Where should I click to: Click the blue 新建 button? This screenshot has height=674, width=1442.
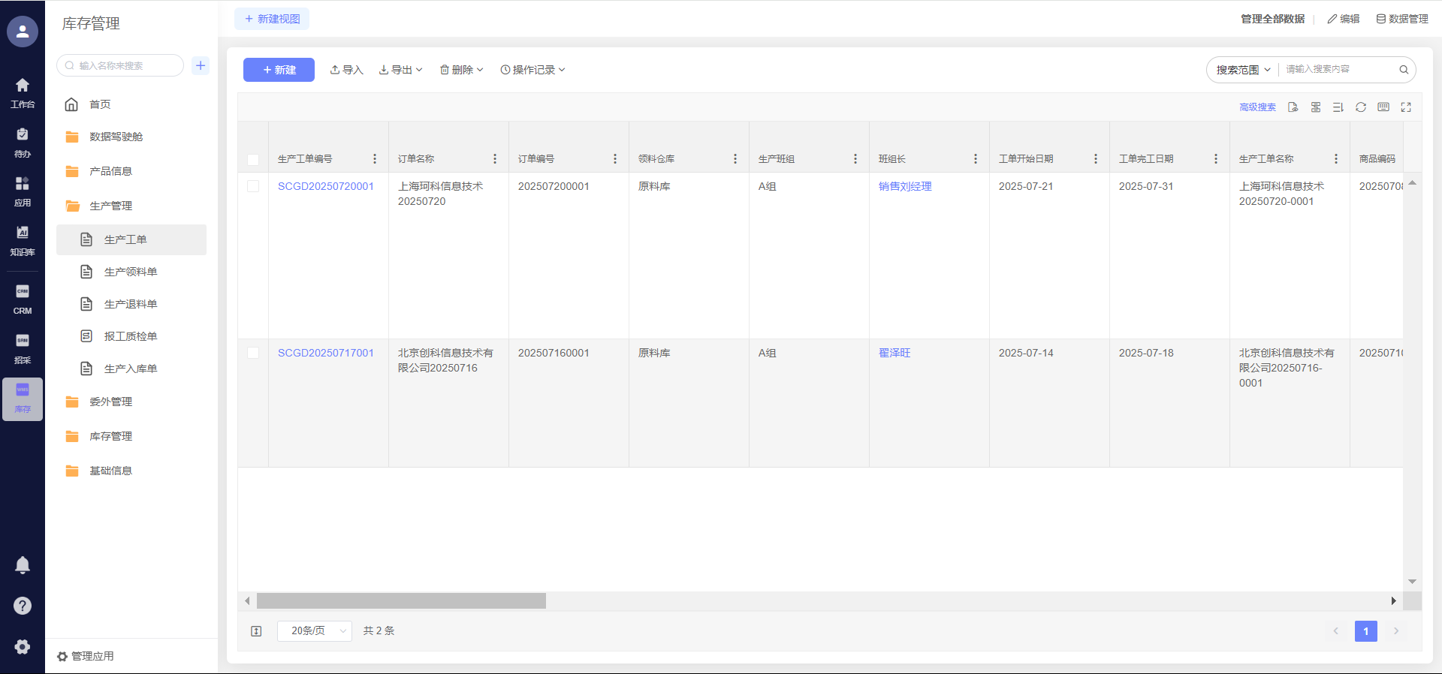(x=279, y=70)
